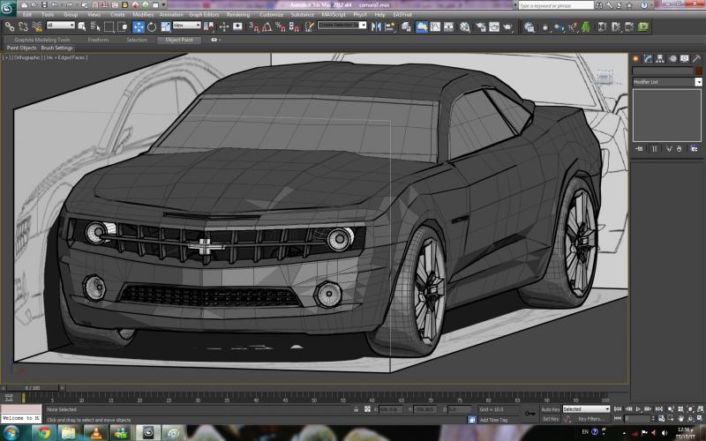Toggle the Auto Key button
Viewport: 706px width, 441px height.
[550, 409]
